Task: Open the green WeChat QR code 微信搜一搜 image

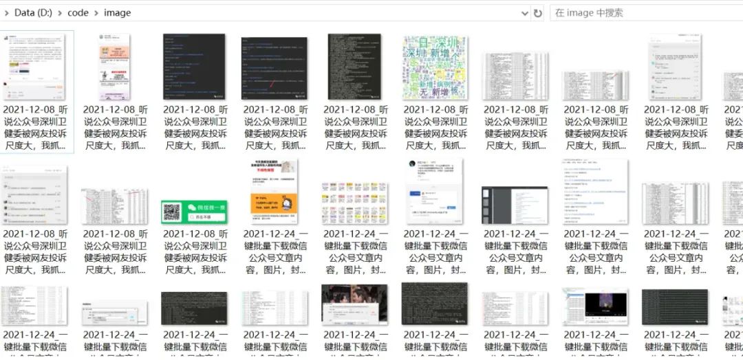Action: click(194, 212)
